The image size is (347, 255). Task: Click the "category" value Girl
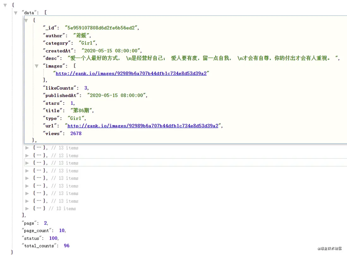tap(87, 43)
